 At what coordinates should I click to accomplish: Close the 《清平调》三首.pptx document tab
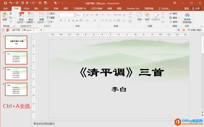pyautogui.click(x=34, y=30)
